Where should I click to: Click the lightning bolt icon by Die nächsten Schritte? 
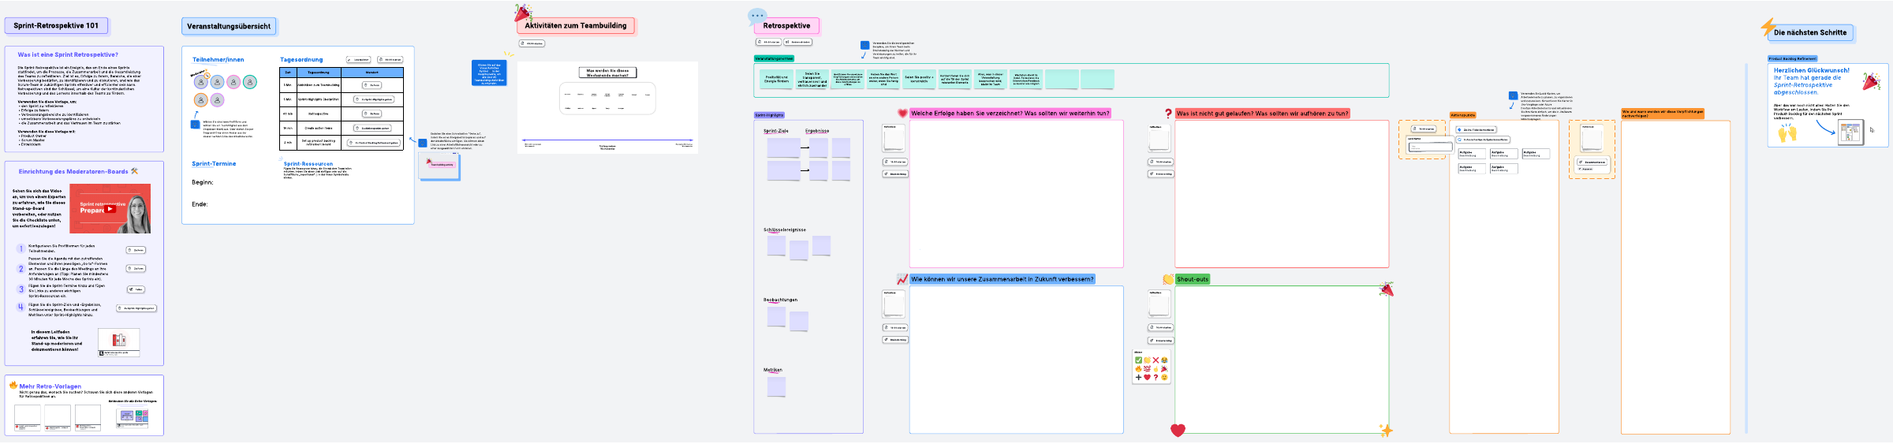tap(1768, 27)
